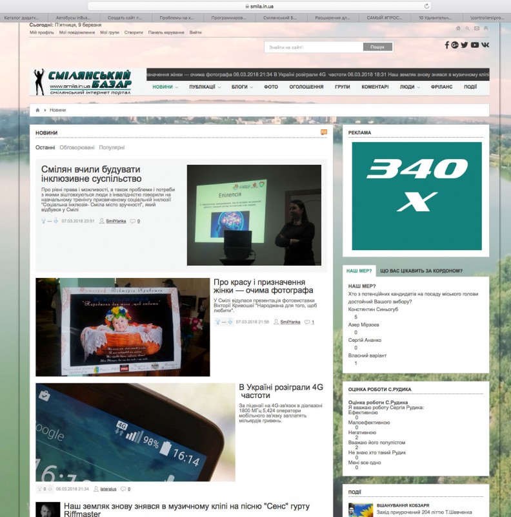
Task: Open article 'В Україні розіграли 4G частоти'
Action: (x=281, y=391)
